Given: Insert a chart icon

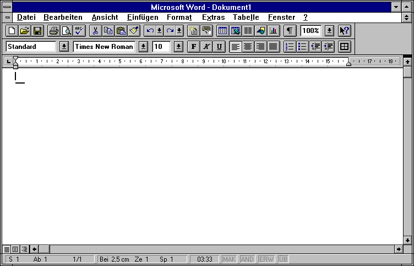Looking at the screenshot, I should point(273,31).
